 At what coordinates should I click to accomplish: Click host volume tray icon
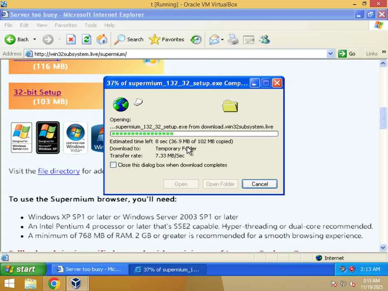352,284
